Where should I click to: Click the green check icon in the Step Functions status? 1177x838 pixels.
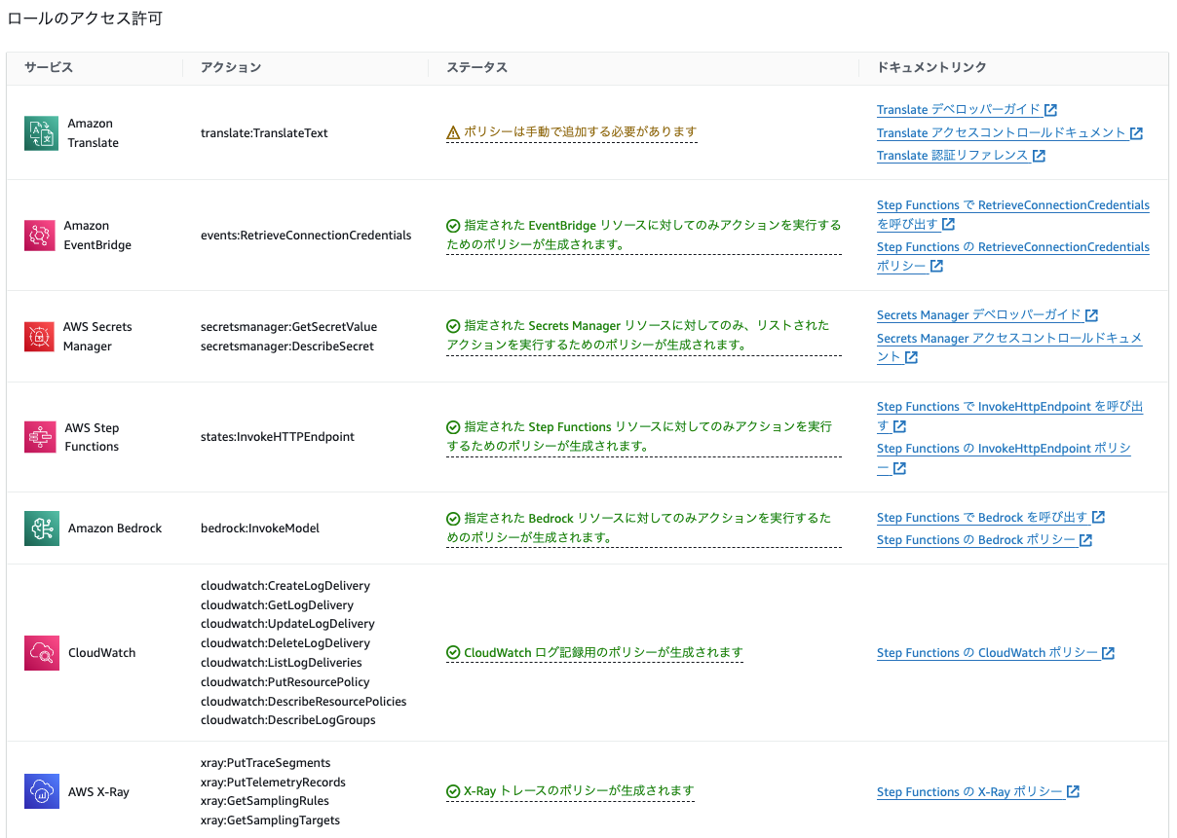[x=453, y=427]
